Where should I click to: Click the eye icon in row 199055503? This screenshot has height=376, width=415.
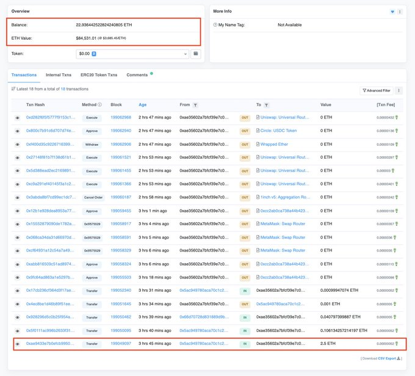point(18,278)
